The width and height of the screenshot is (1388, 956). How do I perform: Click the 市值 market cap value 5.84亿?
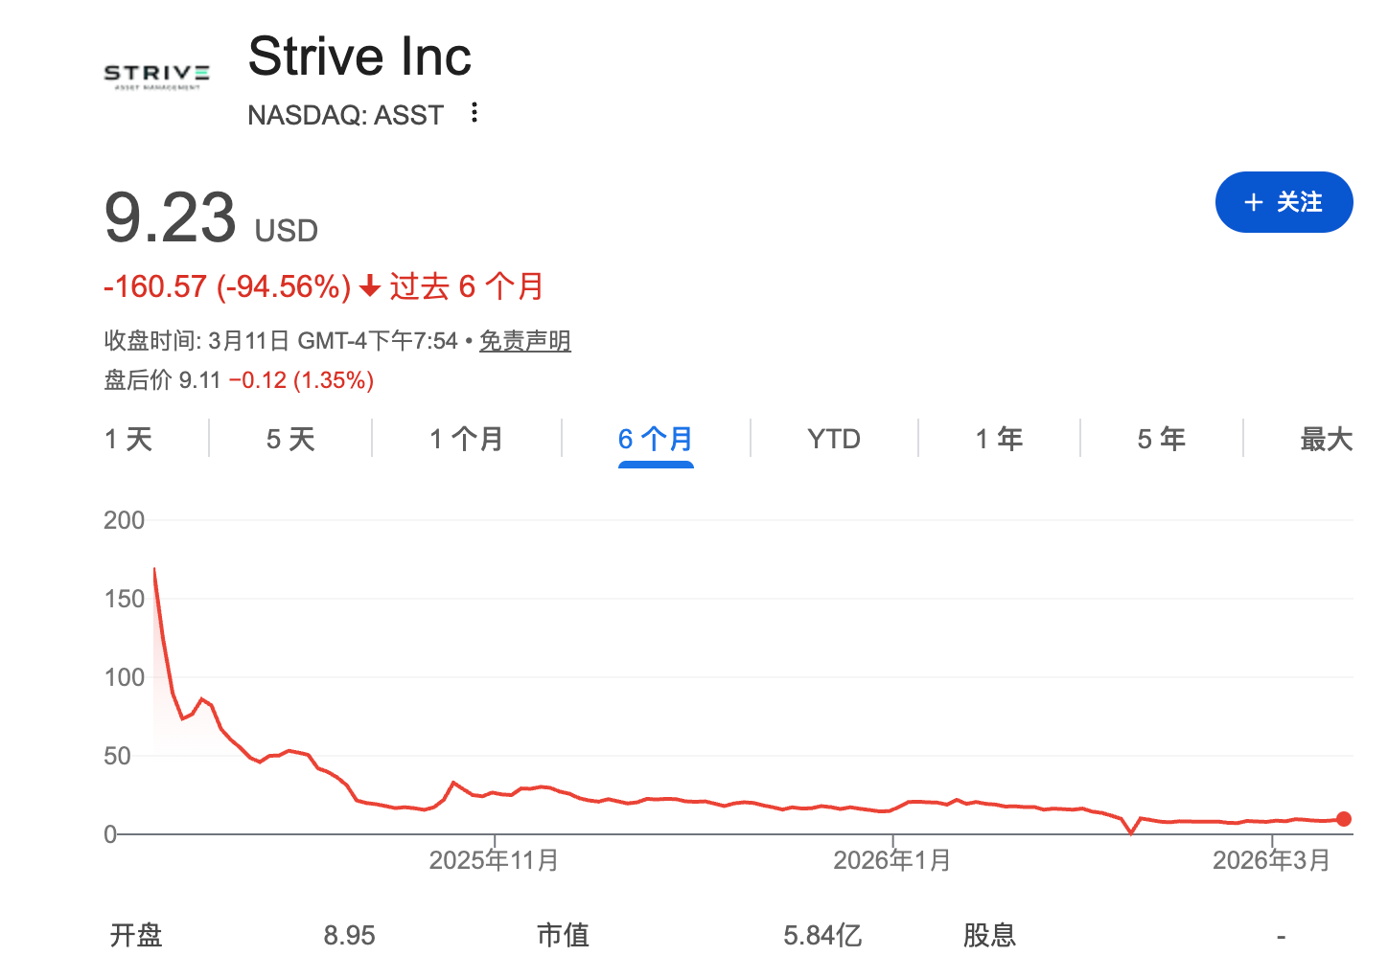822,934
